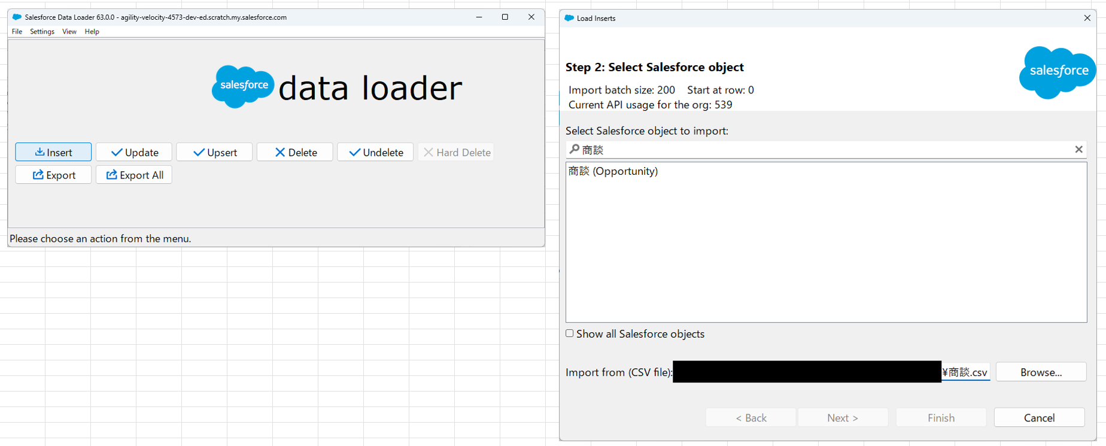Click the CSV file path input field
1106x446 pixels.
coord(831,372)
